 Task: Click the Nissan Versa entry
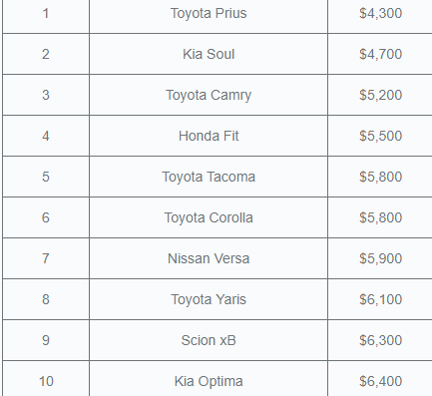(x=209, y=258)
